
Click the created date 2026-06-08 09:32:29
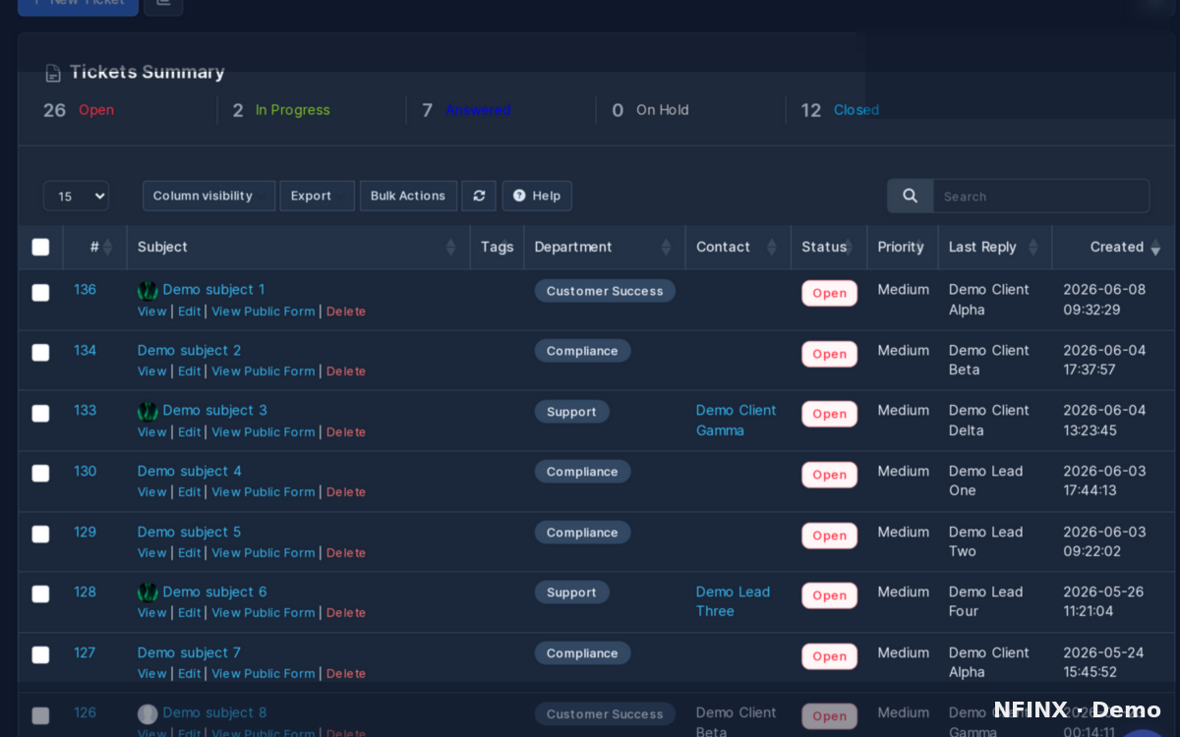click(x=1104, y=300)
